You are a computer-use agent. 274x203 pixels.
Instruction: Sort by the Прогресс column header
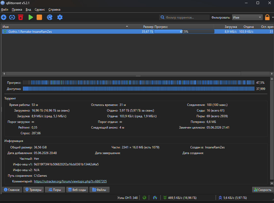pos(184,27)
